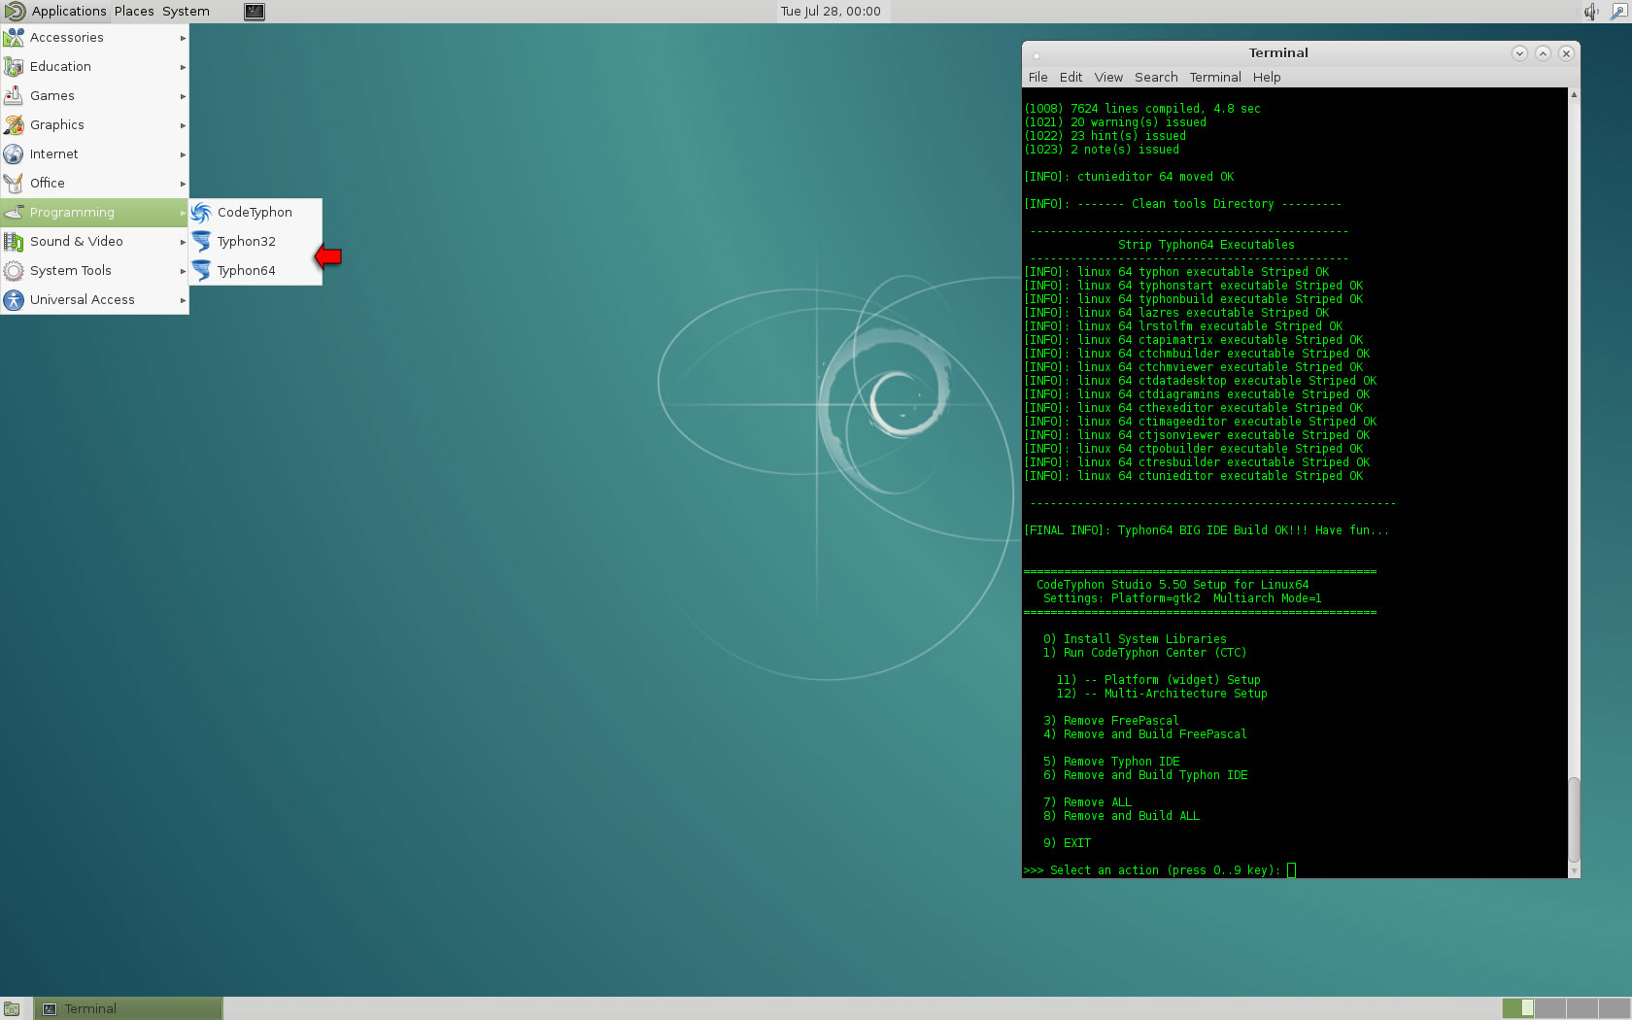The image size is (1632, 1020).
Task: Expand Graphics submenu arrow
Action: (183, 125)
